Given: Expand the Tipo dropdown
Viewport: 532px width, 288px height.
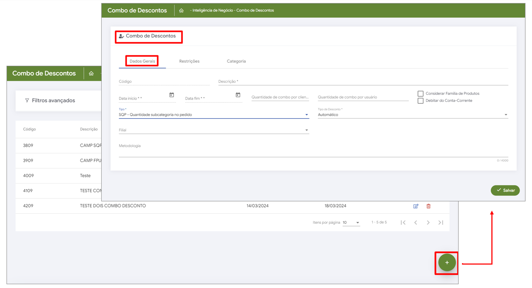Looking at the screenshot, I should pos(306,115).
